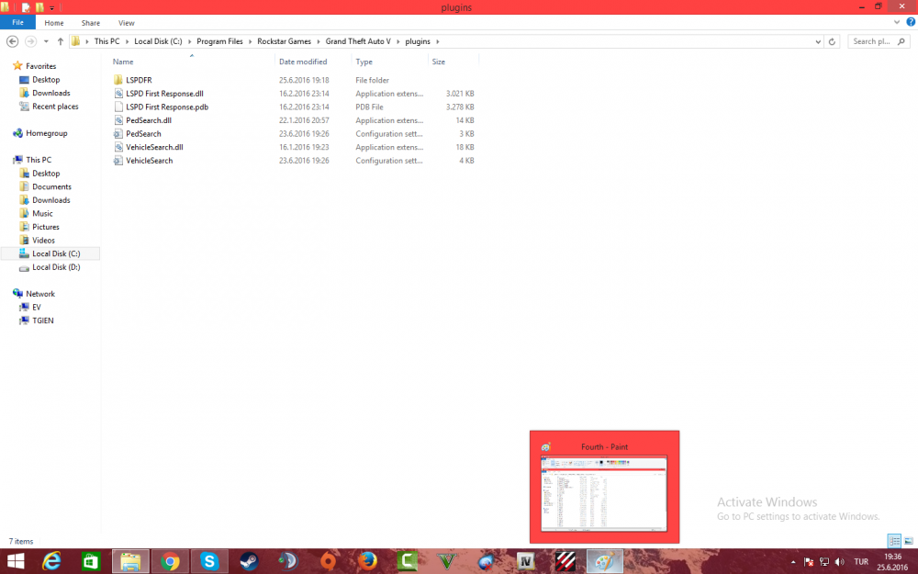
Task: Open the Windows Start button
Action: 16,562
